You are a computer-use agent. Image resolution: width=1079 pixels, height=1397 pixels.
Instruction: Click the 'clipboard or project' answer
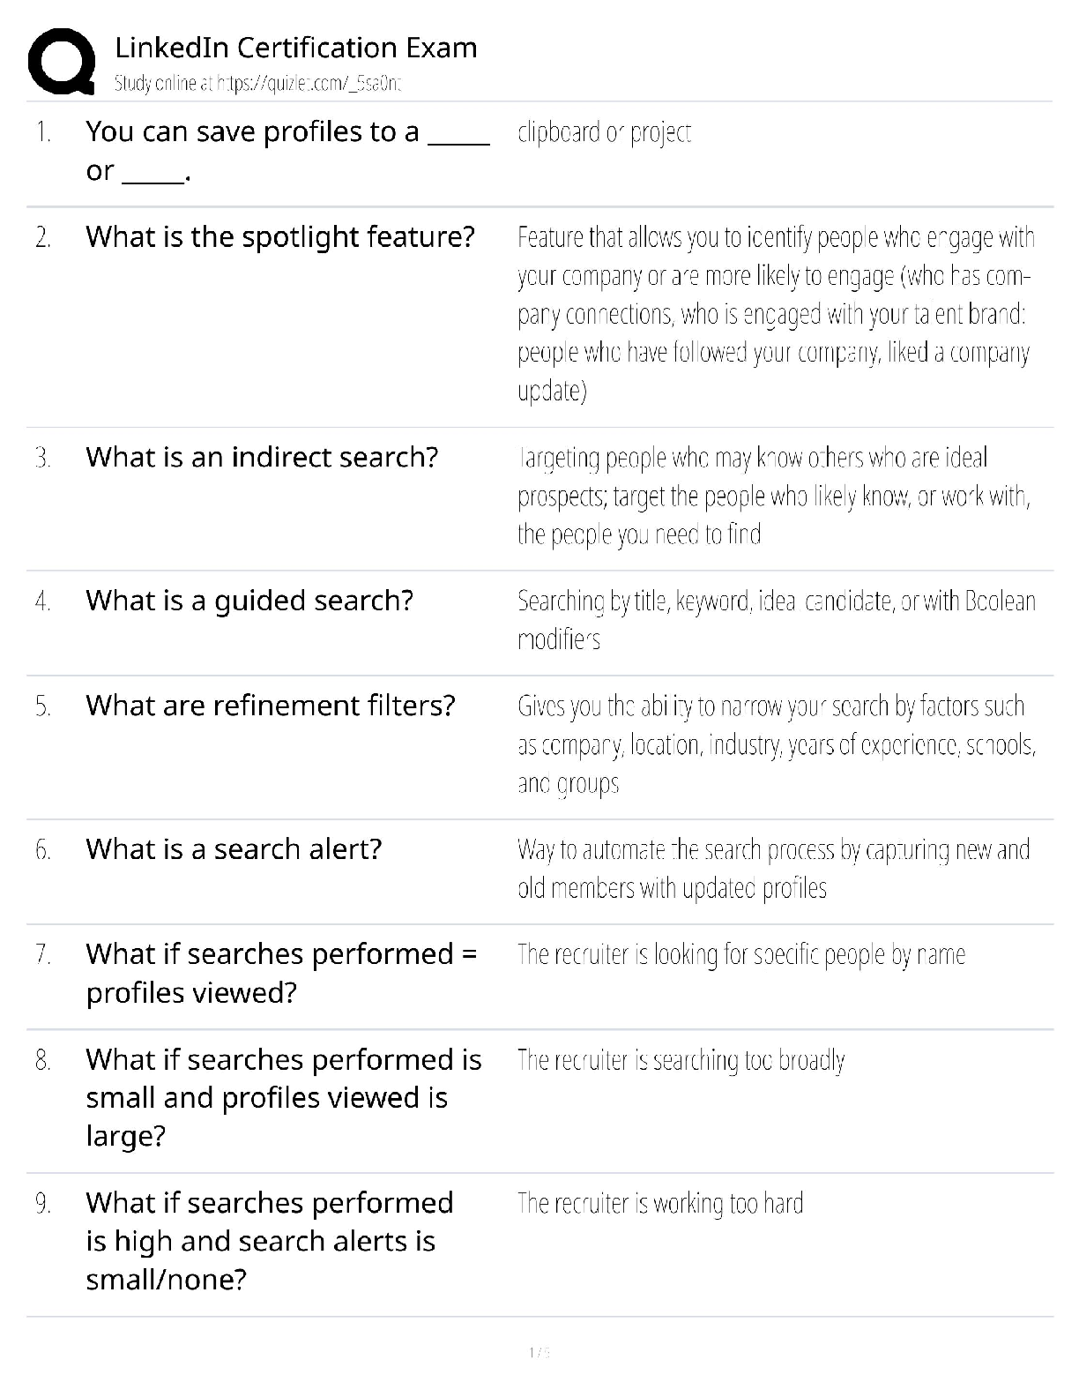604,132
